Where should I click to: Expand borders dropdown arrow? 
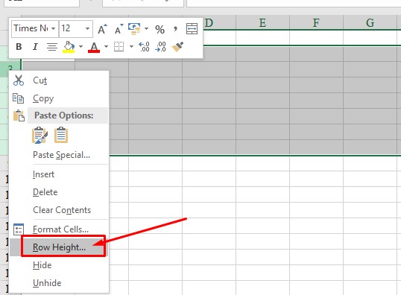(131, 46)
